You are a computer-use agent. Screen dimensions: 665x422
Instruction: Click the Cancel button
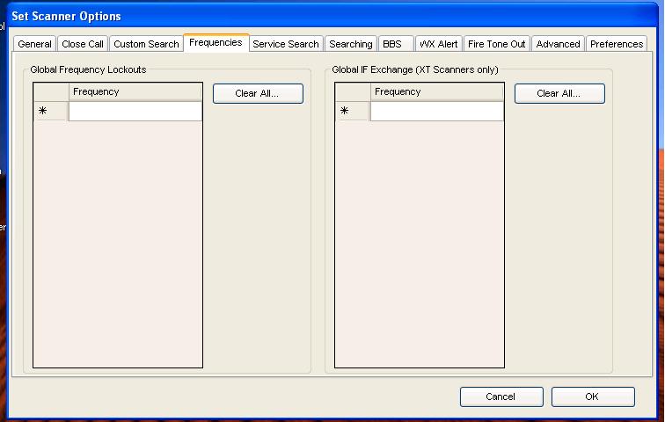(x=501, y=397)
